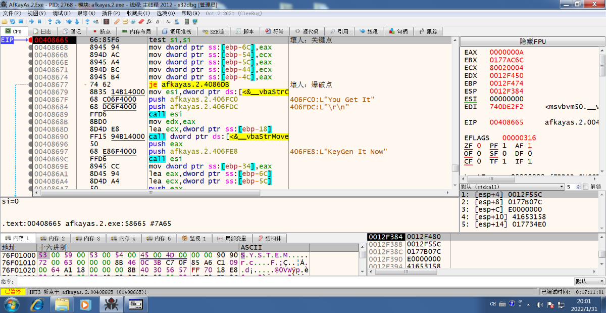The width and height of the screenshot is (606, 313).
Task: Click the Intermodular calls icon
Action: (x=176, y=22)
